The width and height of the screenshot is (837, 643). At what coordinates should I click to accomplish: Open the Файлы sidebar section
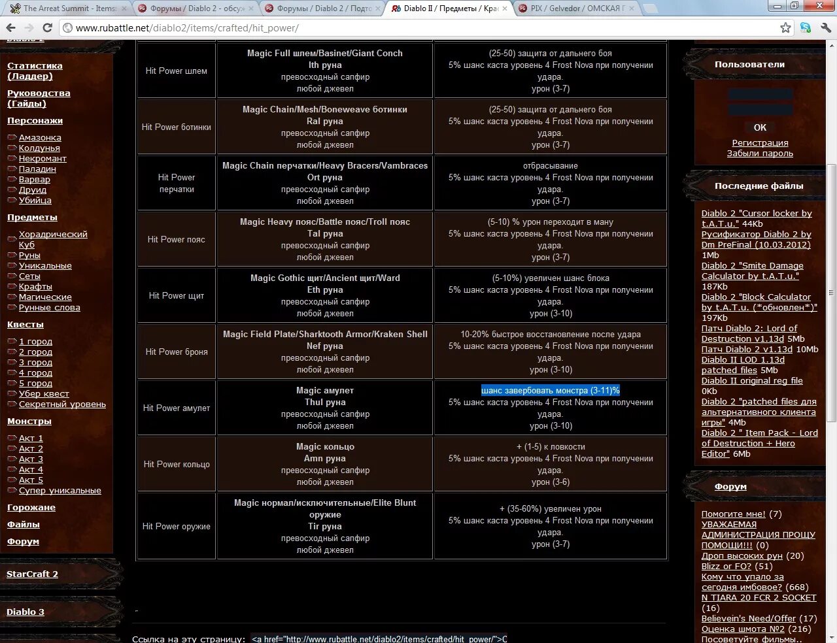(x=24, y=525)
